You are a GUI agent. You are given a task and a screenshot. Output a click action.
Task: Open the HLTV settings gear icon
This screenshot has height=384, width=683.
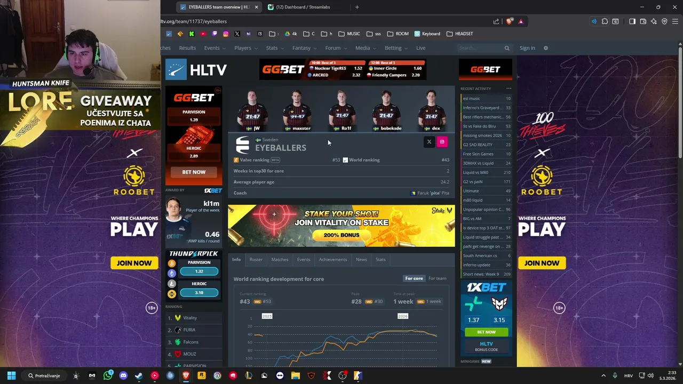coord(545,48)
